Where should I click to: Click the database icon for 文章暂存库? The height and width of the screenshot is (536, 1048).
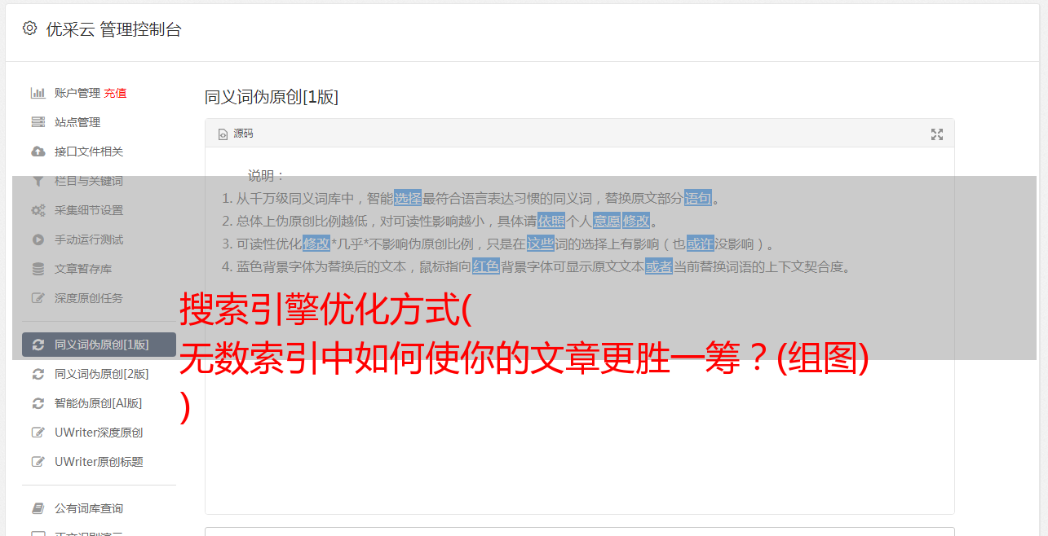pyautogui.click(x=38, y=269)
